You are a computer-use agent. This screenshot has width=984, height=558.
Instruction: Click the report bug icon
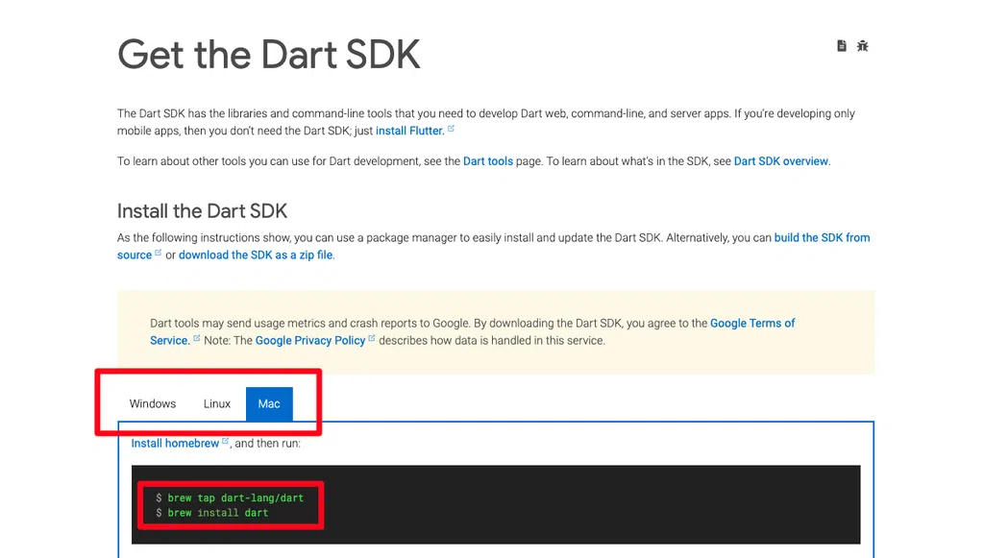tap(862, 46)
